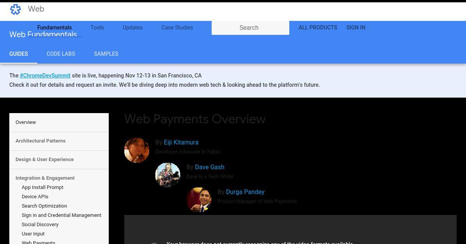Image resolution: width=466 pixels, height=244 pixels.
Task: Open Social Discovery sidebar item
Action: [40, 225]
